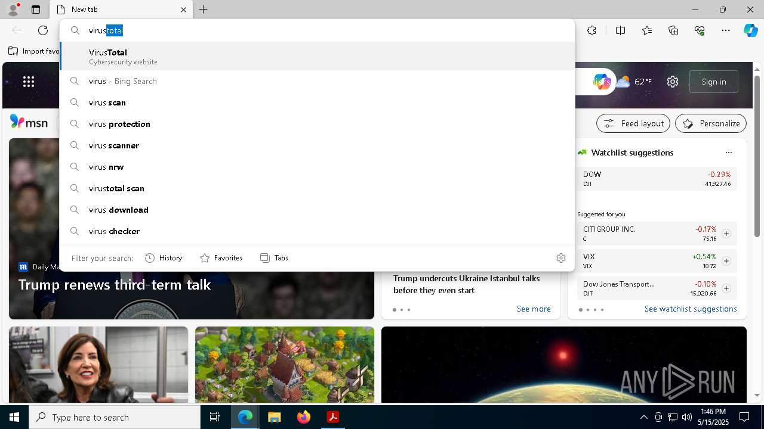Open Watchlist suggestions more options
764x429 pixels.
click(728, 153)
